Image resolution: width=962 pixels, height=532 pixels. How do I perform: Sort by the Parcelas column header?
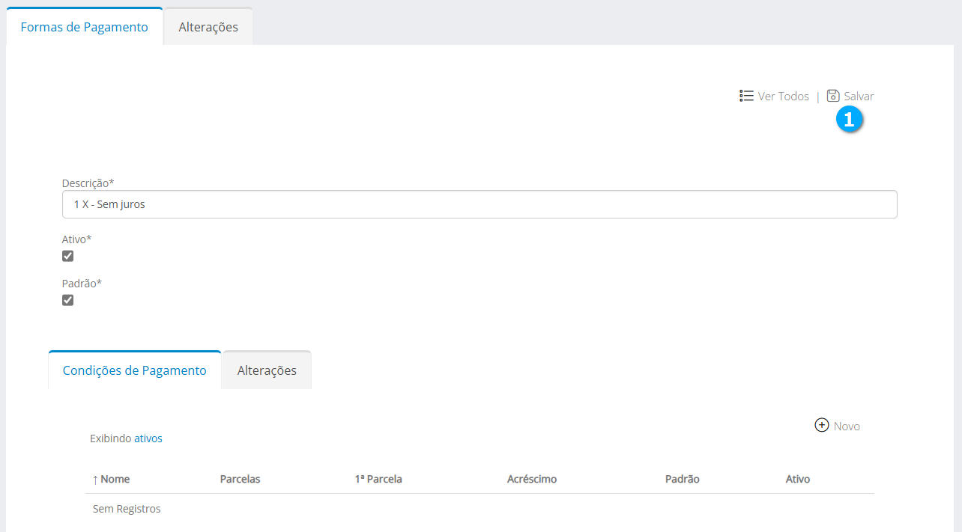pyautogui.click(x=240, y=479)
